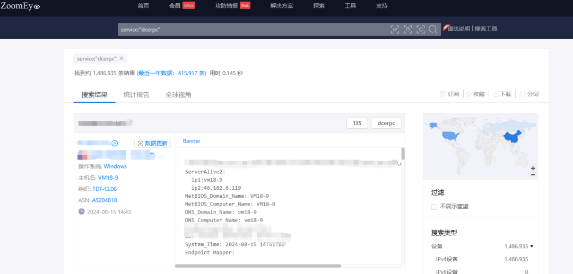Image resolution: width=573 pixels, height=274 pixels.
Task: Click ASN AS204818 link
Action: (105, 200)
